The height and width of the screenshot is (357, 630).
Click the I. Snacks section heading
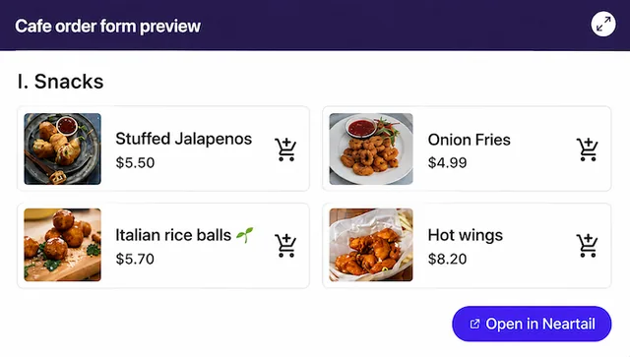(x=61, y=82)
